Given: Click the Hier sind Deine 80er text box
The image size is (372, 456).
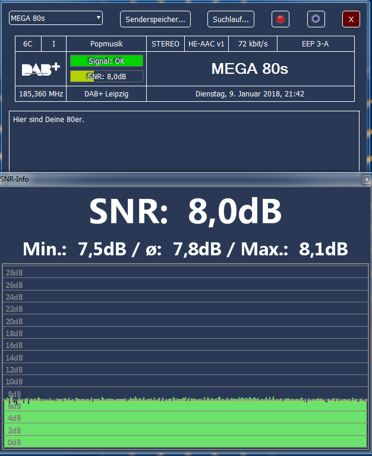Looking at the screenshot, I should click(x=184, y=141).
